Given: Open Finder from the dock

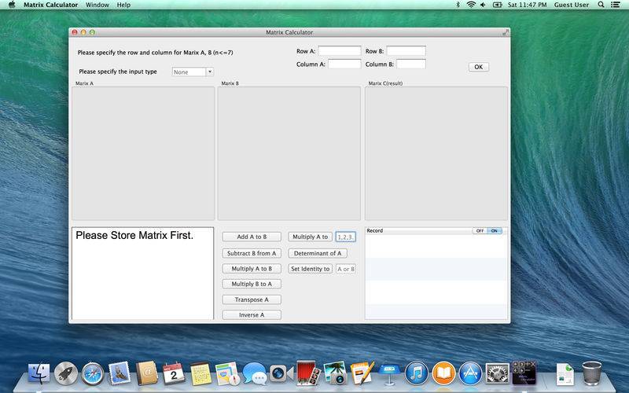Looking at the screenshot, I should (39, 373).
